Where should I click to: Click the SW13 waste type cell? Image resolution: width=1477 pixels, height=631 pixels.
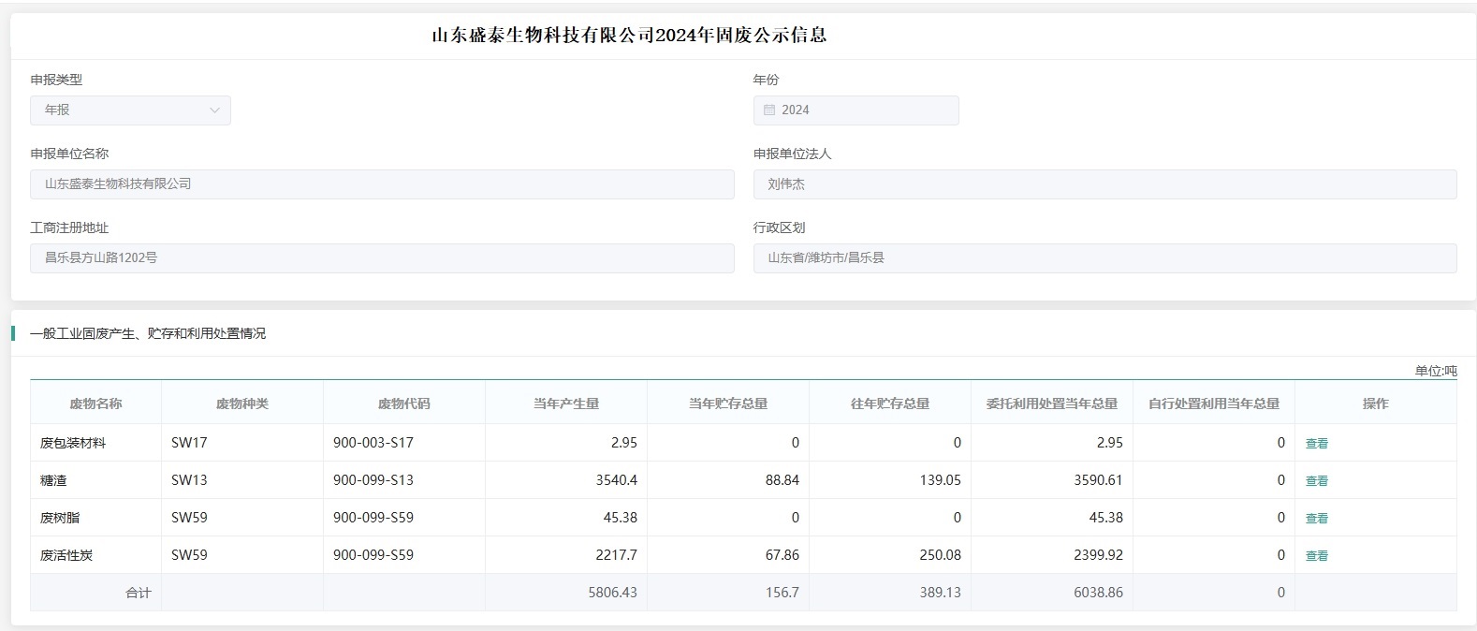(242, 480)
